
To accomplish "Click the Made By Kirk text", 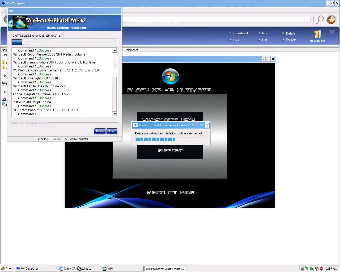I will tap(171, 192).
